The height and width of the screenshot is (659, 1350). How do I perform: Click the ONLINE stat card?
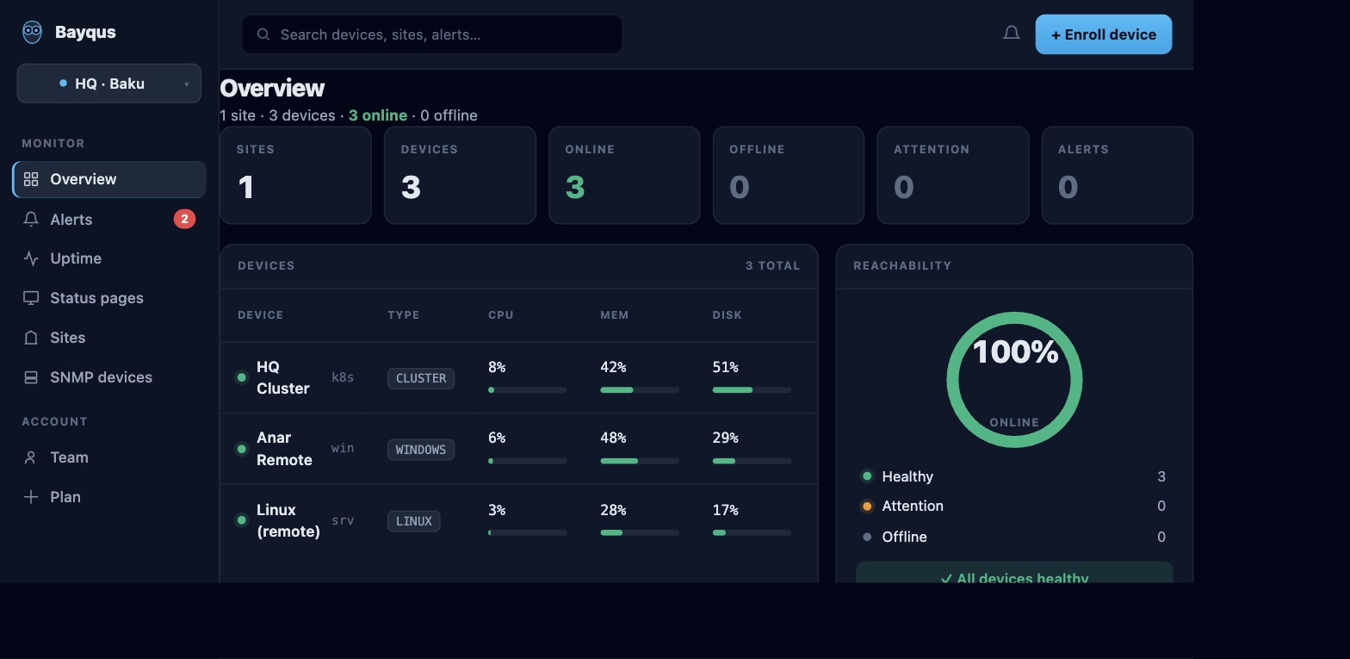[624, 175]
